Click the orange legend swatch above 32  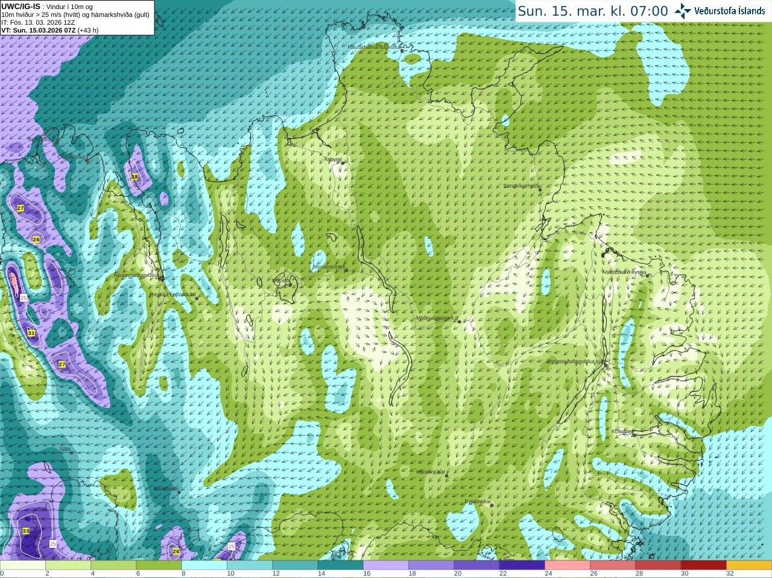tap(749, 565)
